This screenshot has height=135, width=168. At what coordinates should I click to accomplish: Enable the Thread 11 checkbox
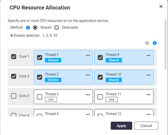click(100, 97)
